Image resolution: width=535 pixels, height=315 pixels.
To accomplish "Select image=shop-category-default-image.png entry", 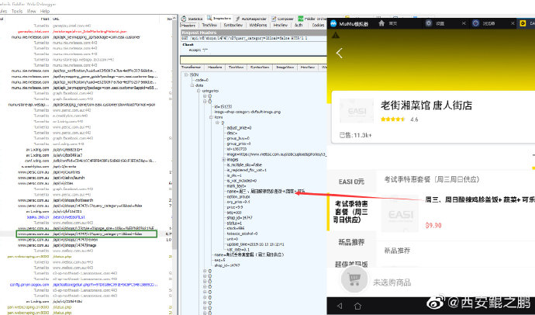I will [247, 112].
